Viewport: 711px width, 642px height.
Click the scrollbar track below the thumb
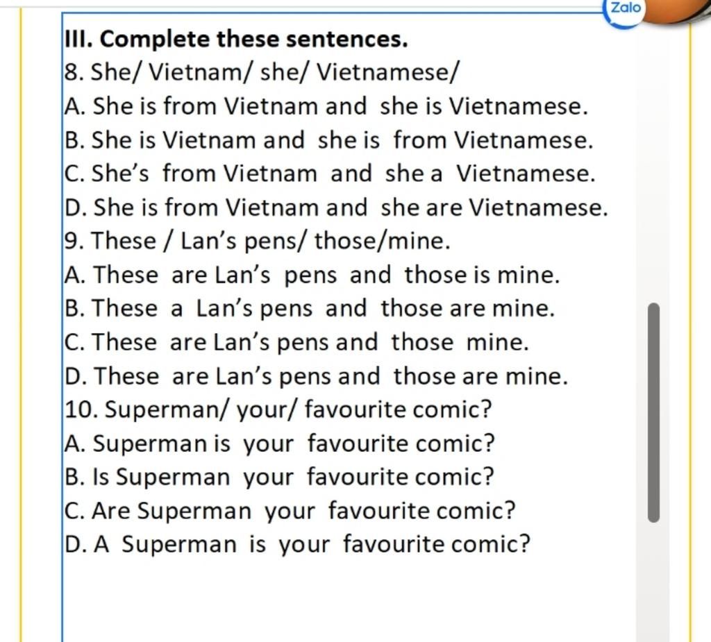coord(653,583)
